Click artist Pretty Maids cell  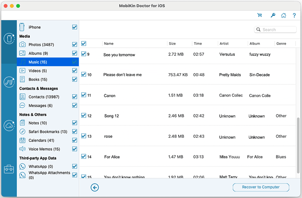230,74
